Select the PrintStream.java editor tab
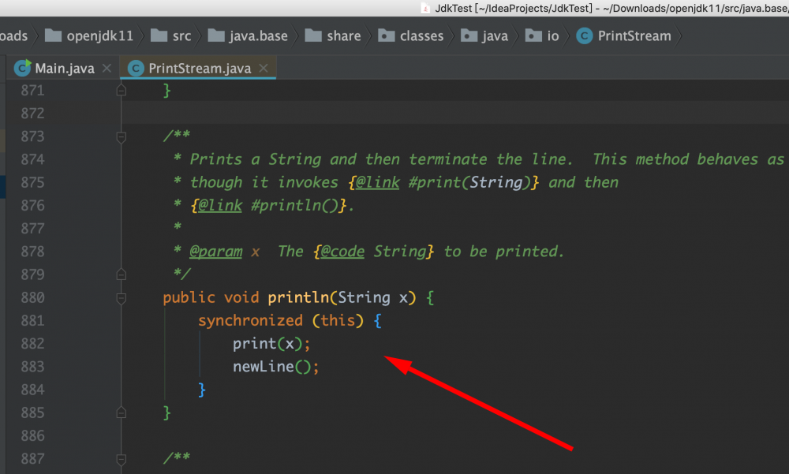The height and width of the screenshot is (474, 789). (x=200, y=69)
